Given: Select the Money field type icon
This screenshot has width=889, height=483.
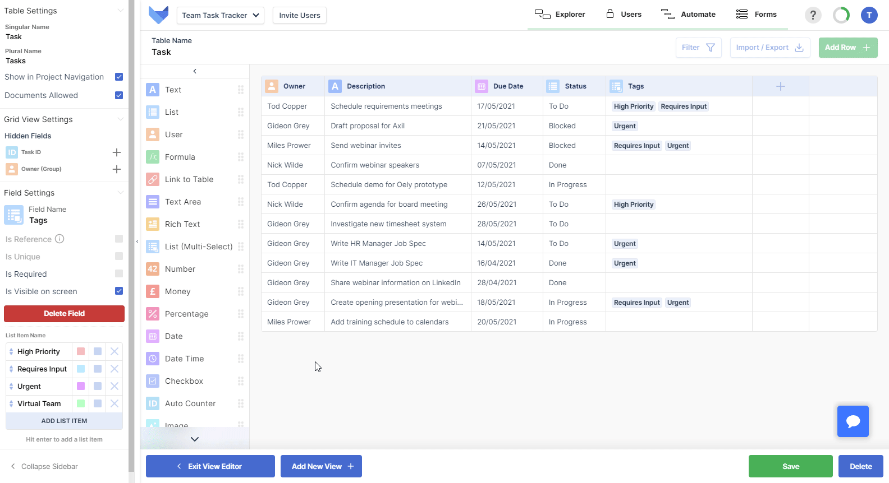Looking at the screenshot, I should [x=153, y=291].
